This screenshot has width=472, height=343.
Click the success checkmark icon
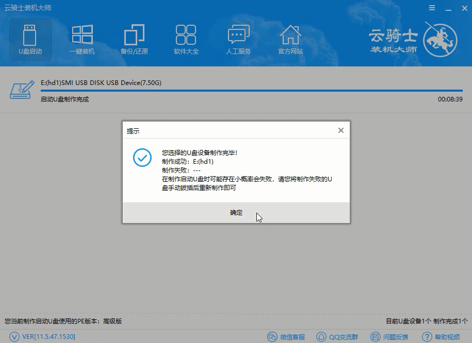point(142,158)
